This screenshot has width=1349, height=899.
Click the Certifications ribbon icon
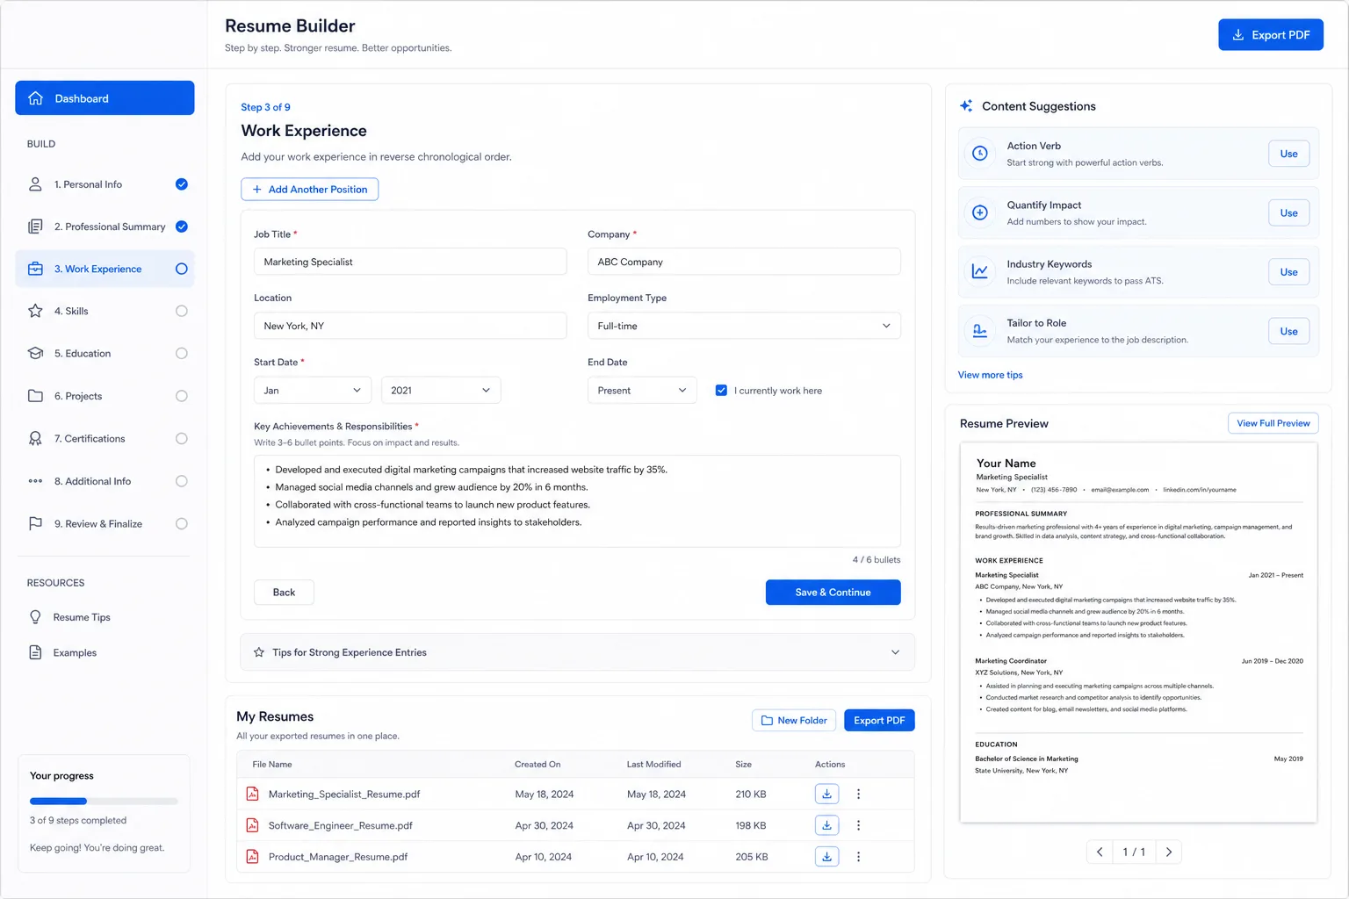35,438
